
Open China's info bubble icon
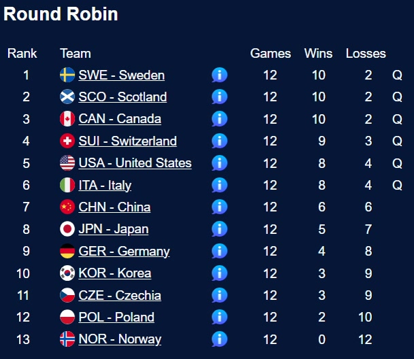tap(219, 207)
